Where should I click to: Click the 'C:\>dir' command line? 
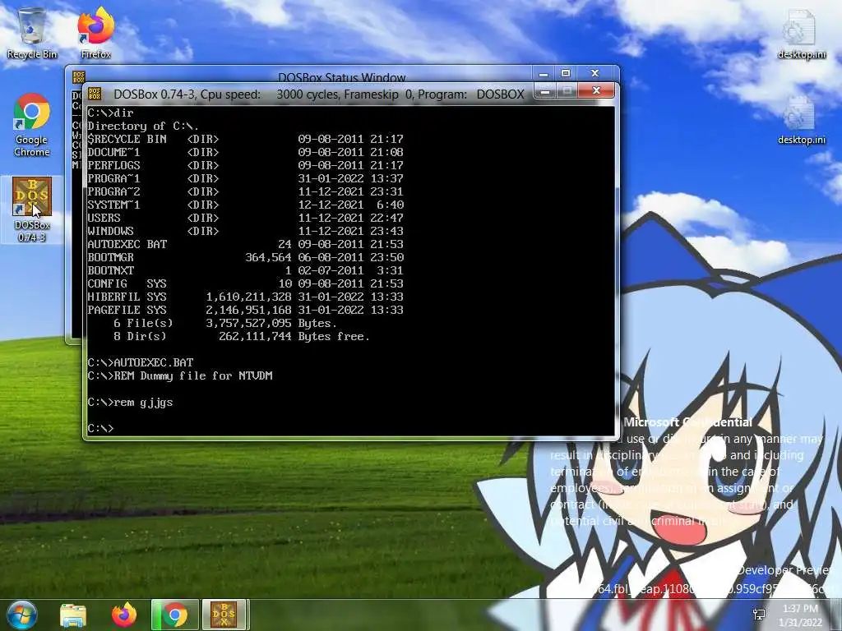click(x=111, y=113)
